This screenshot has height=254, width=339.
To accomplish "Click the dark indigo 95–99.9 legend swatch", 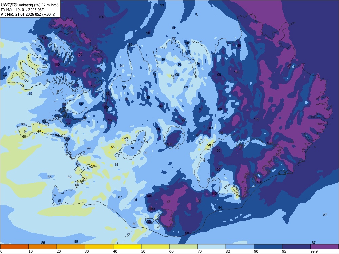I will (x=296, y=247).
